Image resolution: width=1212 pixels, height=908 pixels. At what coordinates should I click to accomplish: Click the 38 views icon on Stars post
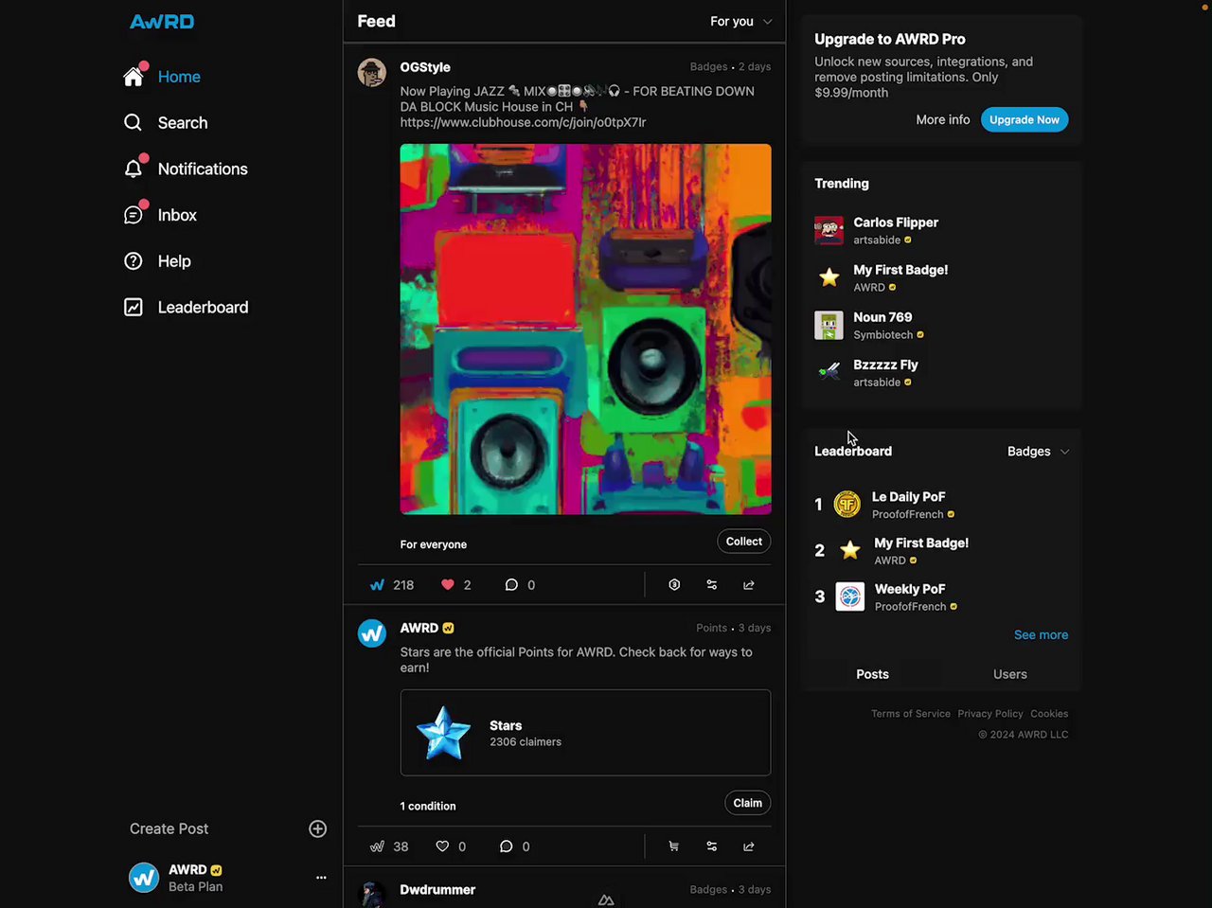click(x=377, y=846)
